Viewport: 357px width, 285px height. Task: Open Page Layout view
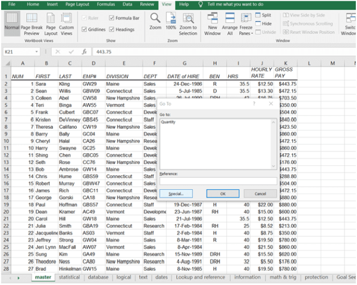point(51,23)
